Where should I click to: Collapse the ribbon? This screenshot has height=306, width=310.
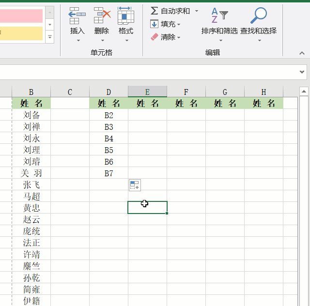pos(302,53)
